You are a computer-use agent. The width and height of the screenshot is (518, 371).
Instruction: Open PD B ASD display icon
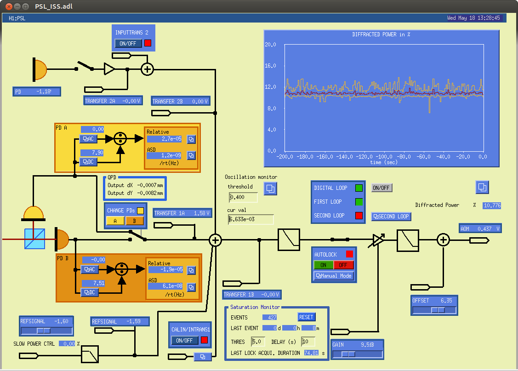tap(191, 287)
